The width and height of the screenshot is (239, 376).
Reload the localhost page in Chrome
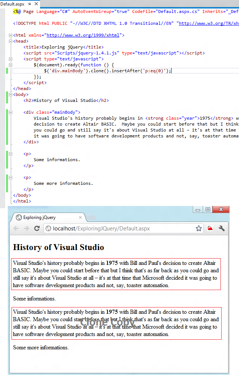coord(37,228)
